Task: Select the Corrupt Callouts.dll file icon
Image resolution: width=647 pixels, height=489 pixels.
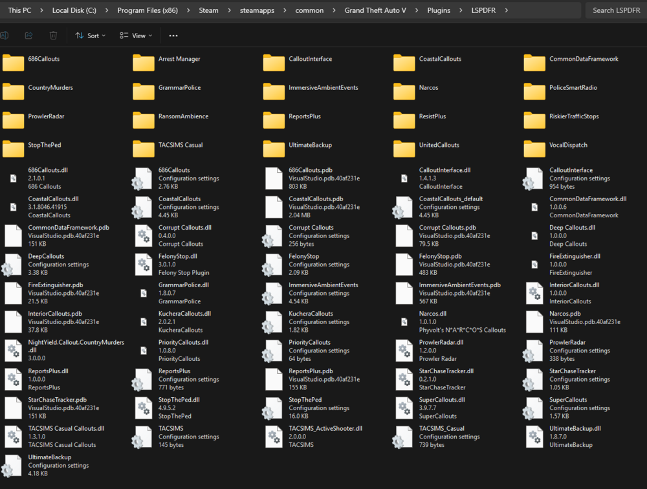Action: point(144,235)
